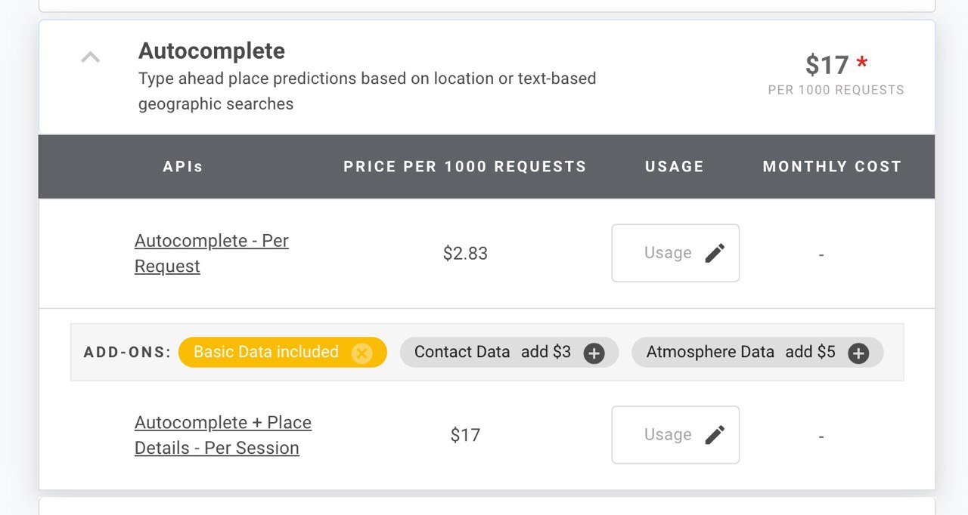968x515 pixels.
Task: Click the red asterisk beside $17
Action: click(862, 62)
